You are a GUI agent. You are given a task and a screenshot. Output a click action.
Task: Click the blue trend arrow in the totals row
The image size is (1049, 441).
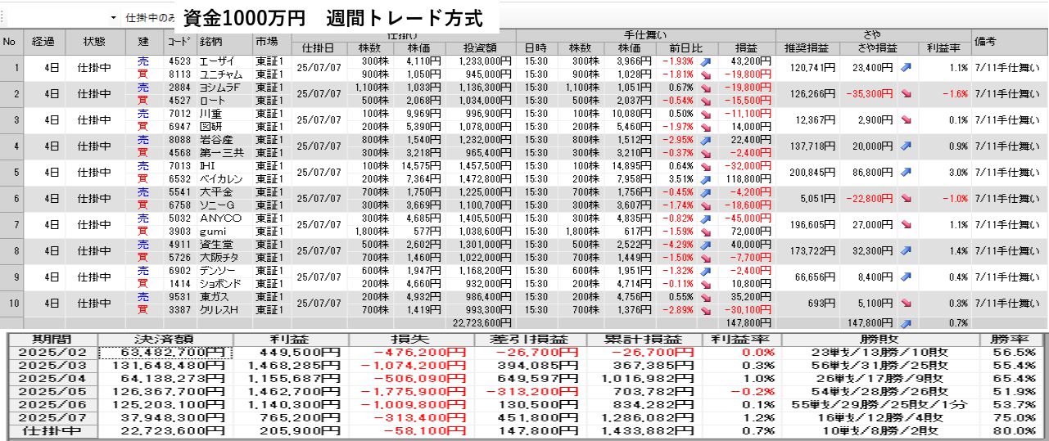907,323
